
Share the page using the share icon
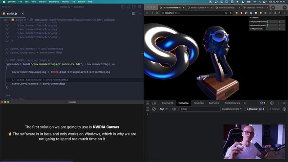pyautogui.click(x=226, y=13)
